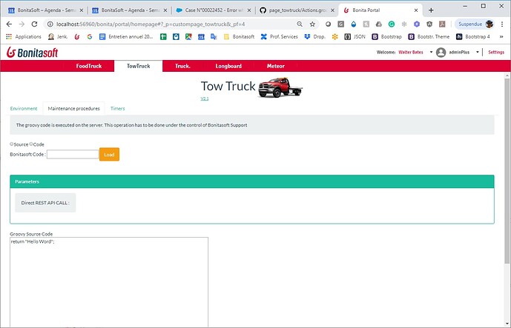This screenshot has width=511, height=328.
Task: Select the Source radio button
Action: [12, 144]
